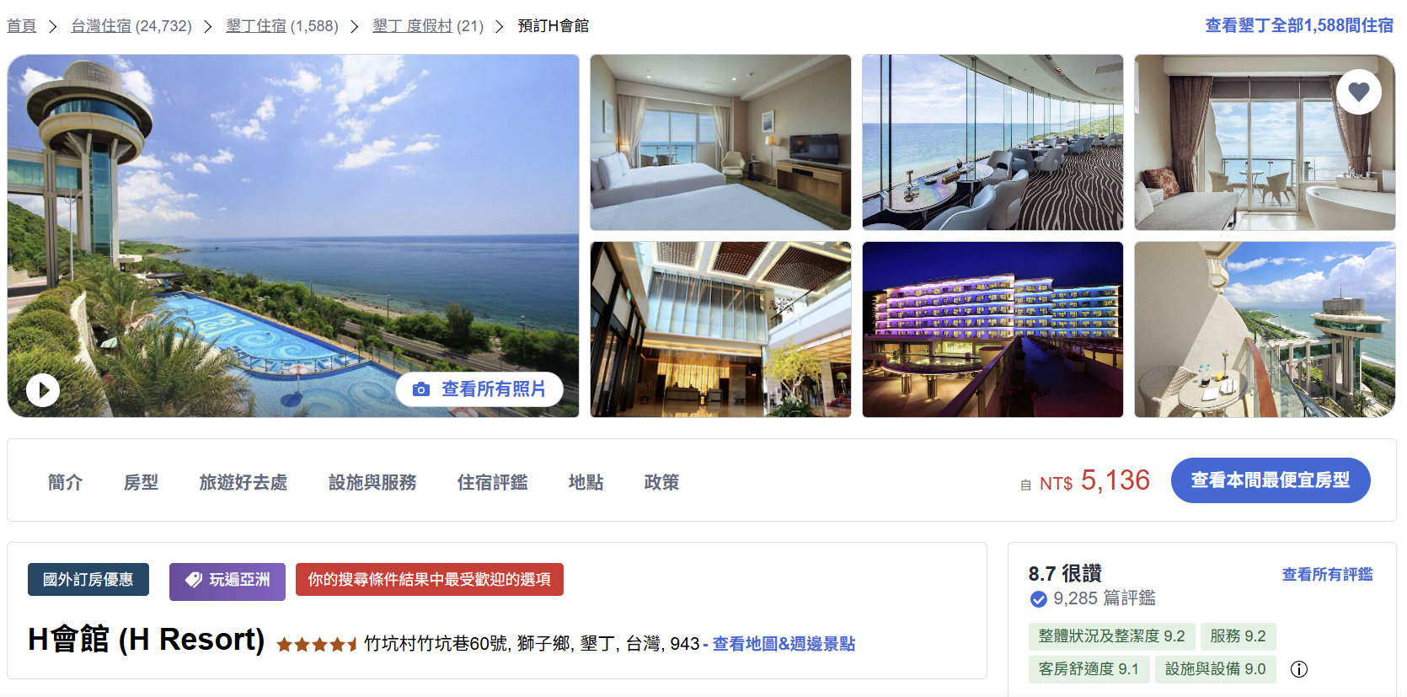Screen dimensions: 1407x697
Task: Open the 設施與服務 tab
Action: pos(372,482)
